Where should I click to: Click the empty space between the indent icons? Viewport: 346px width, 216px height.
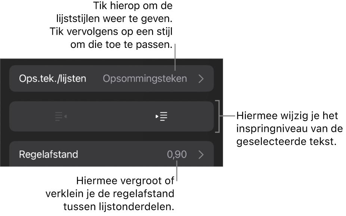point(111,116)
